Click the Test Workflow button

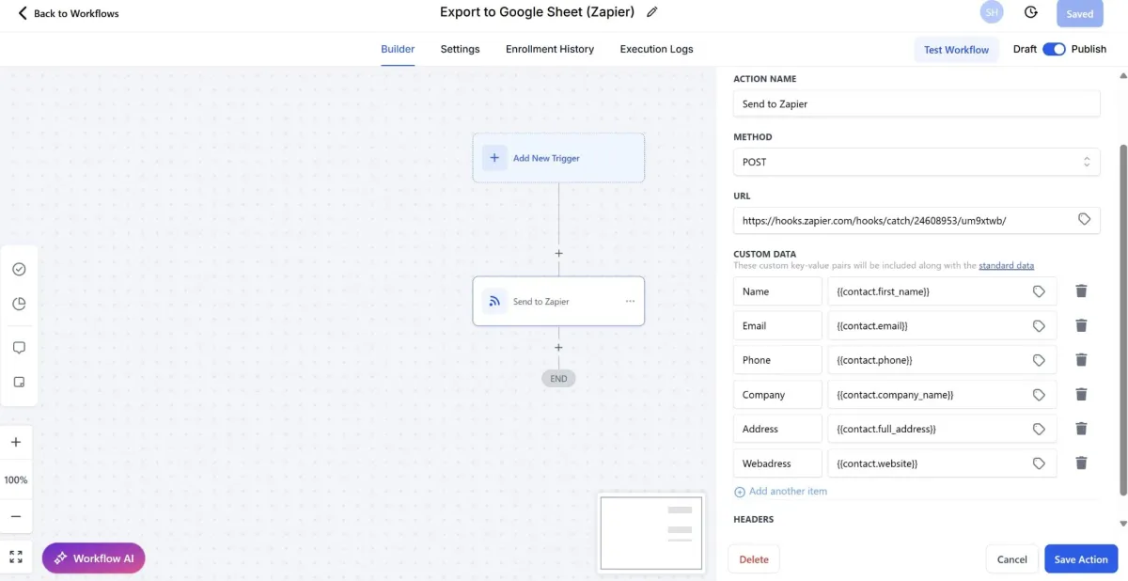click(x=956, y=50)
